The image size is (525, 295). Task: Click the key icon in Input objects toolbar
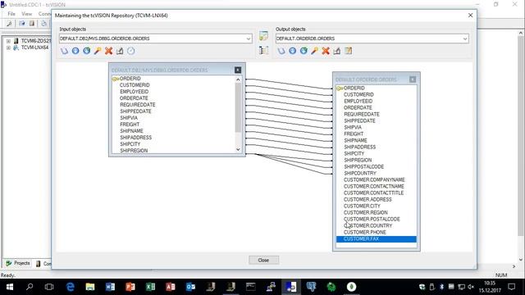click(98, 51)
